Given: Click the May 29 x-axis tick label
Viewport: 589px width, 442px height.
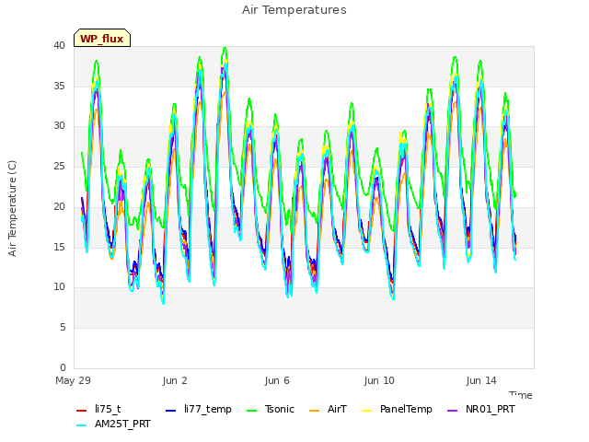Looking at the screenshot, I should point(74,380).
